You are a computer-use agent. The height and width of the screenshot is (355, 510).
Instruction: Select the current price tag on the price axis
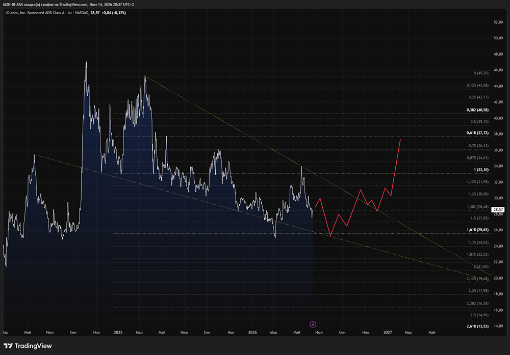pos(498,210)
